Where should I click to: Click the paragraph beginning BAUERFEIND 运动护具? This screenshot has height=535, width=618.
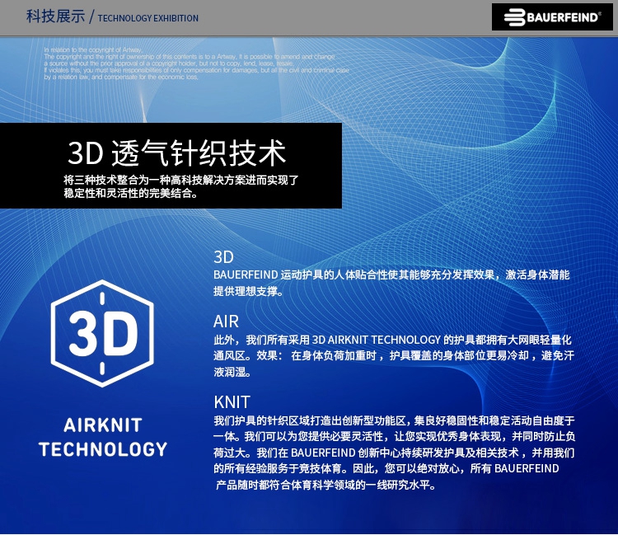[x=391, y=283]
